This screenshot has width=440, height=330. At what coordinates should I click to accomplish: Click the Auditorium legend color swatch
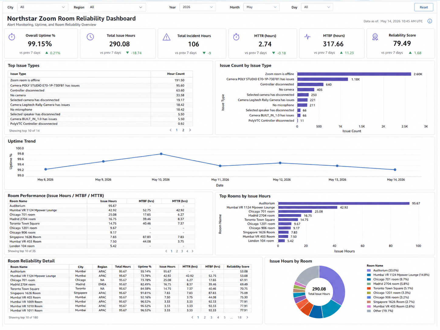coord(369,270)
